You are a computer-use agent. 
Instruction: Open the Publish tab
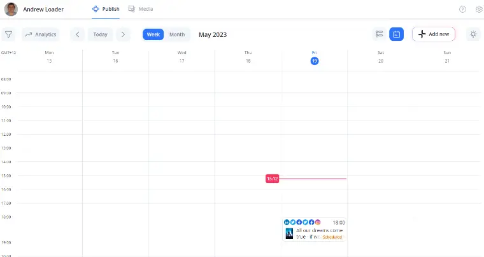tap(106, 10)
